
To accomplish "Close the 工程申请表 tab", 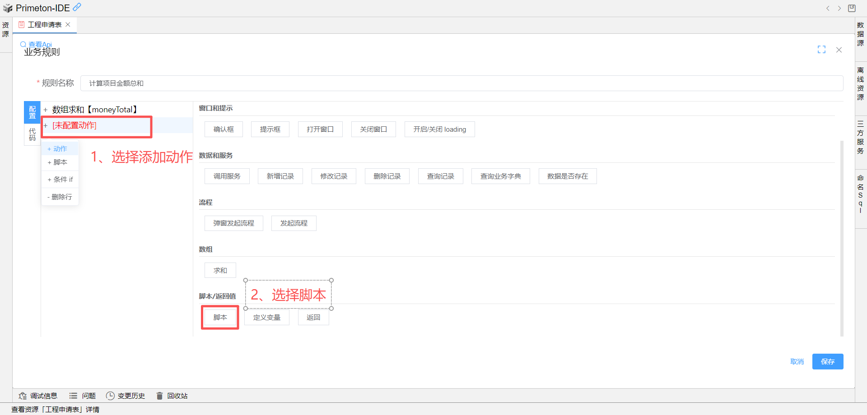I will pyautogui.click(x=68, y=25).
